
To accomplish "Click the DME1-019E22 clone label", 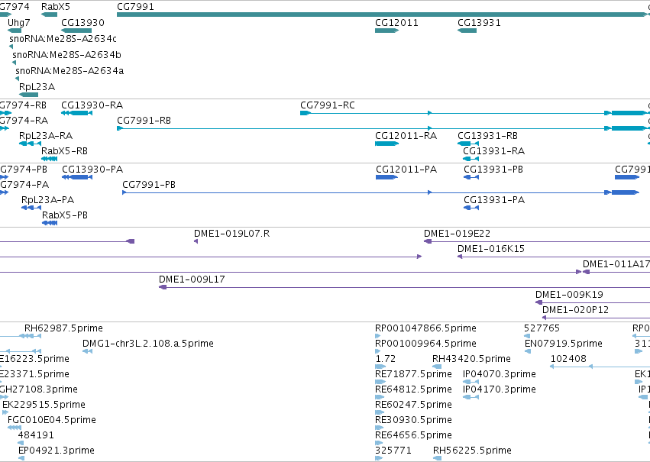I will pyautogui.click(x=457, y=234).
